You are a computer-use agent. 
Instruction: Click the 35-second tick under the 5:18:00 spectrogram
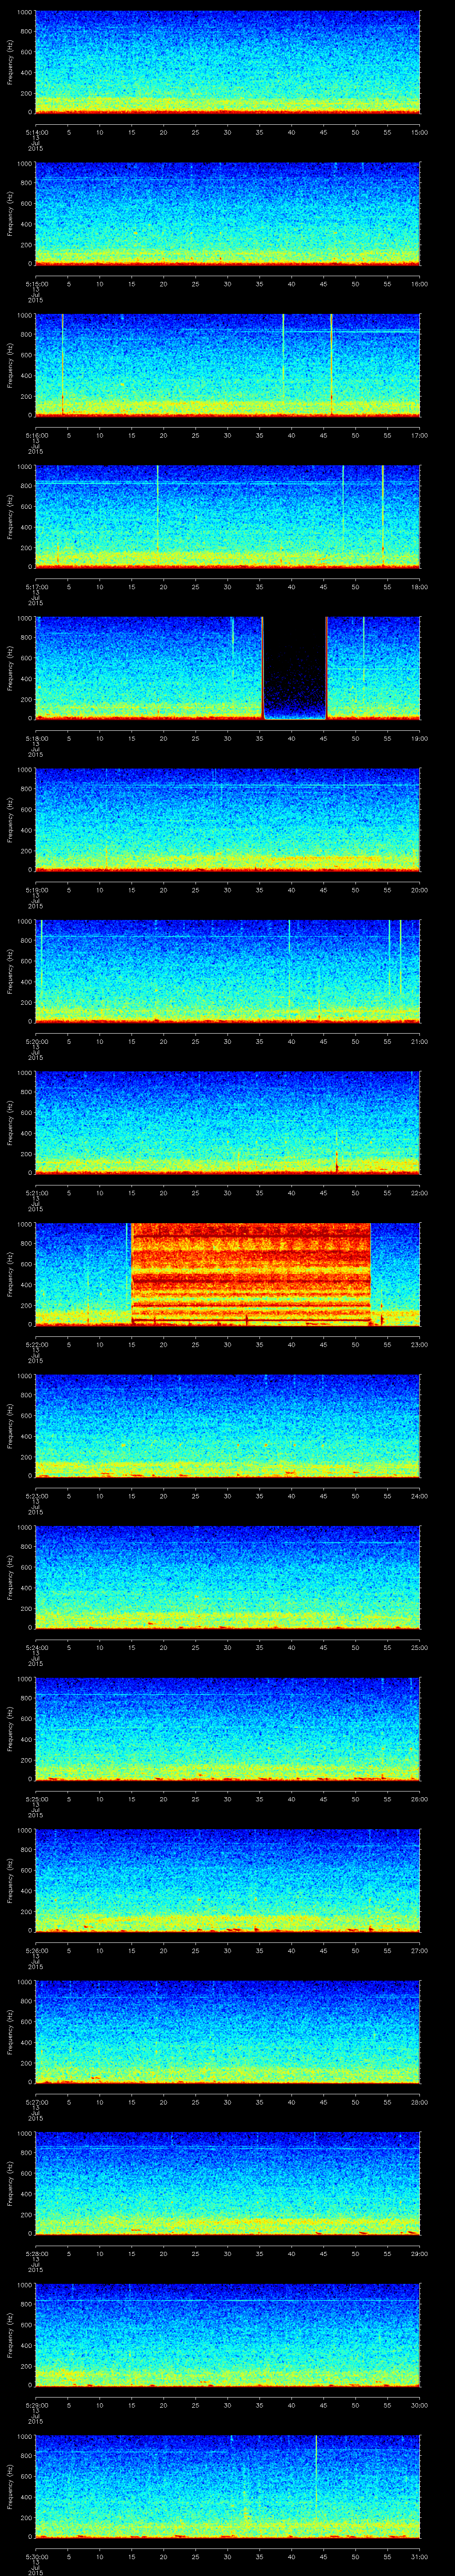[260, 738]
